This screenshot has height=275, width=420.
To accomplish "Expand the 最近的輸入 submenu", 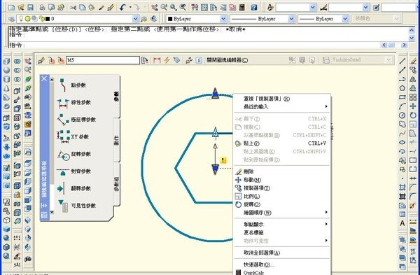I will coord(282,107).
